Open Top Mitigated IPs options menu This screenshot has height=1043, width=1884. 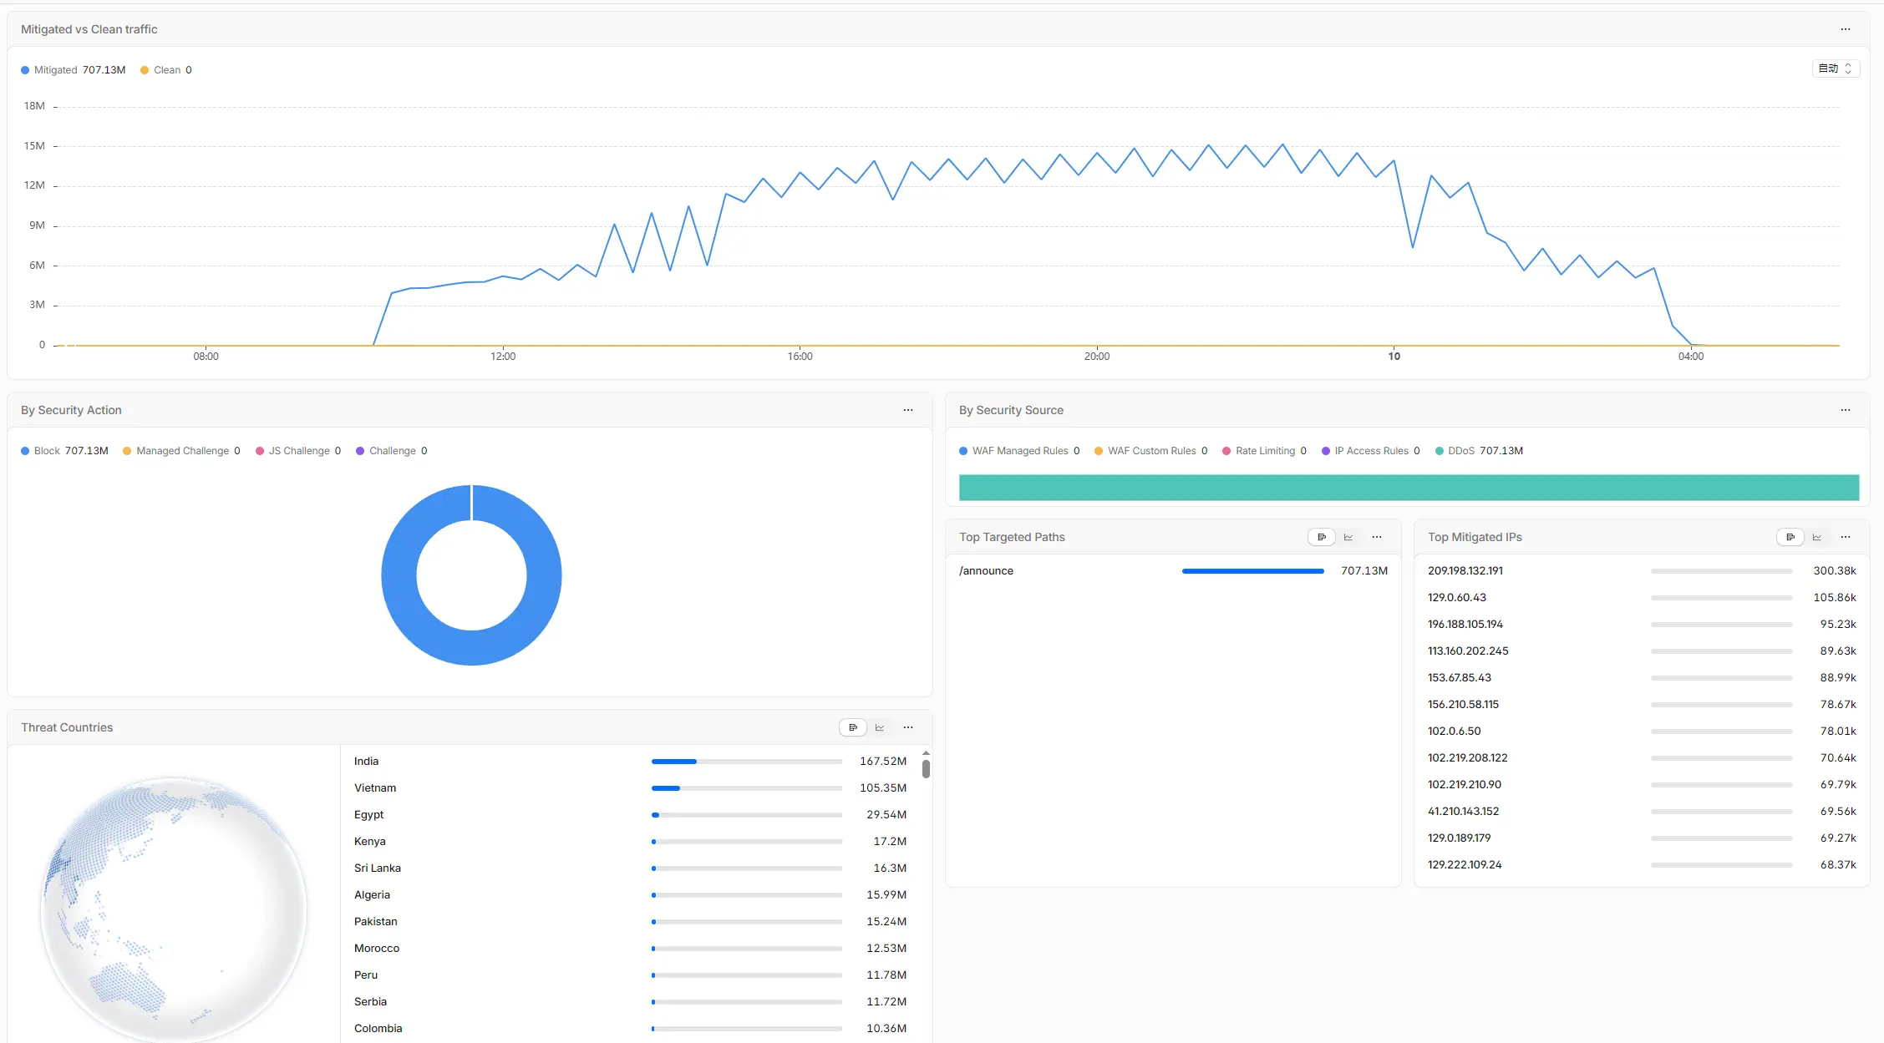click(1845, 537)
